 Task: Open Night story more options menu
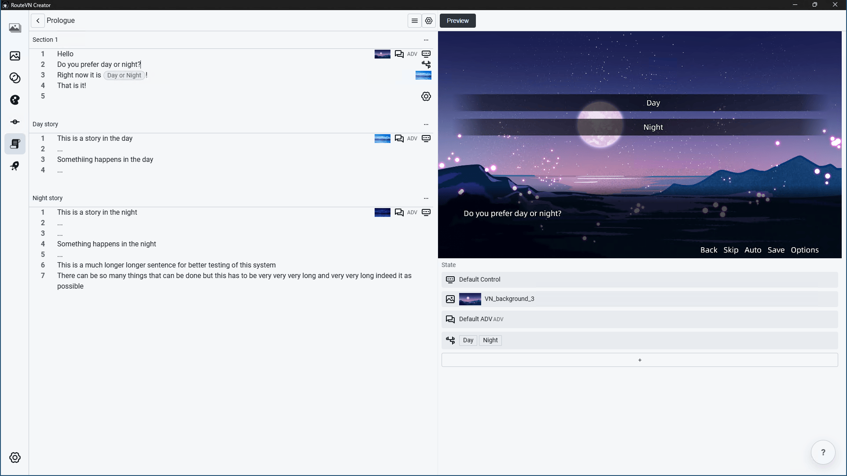[x=426, y=198]
